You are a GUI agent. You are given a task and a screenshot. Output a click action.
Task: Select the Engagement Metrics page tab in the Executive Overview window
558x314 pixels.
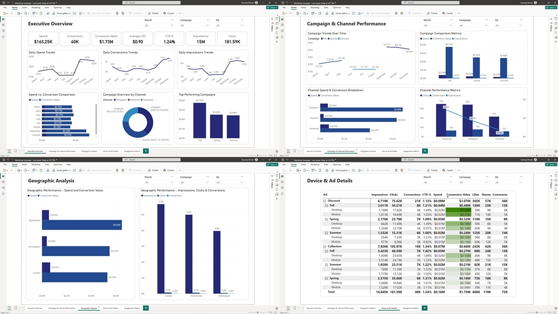pos(132,151)
